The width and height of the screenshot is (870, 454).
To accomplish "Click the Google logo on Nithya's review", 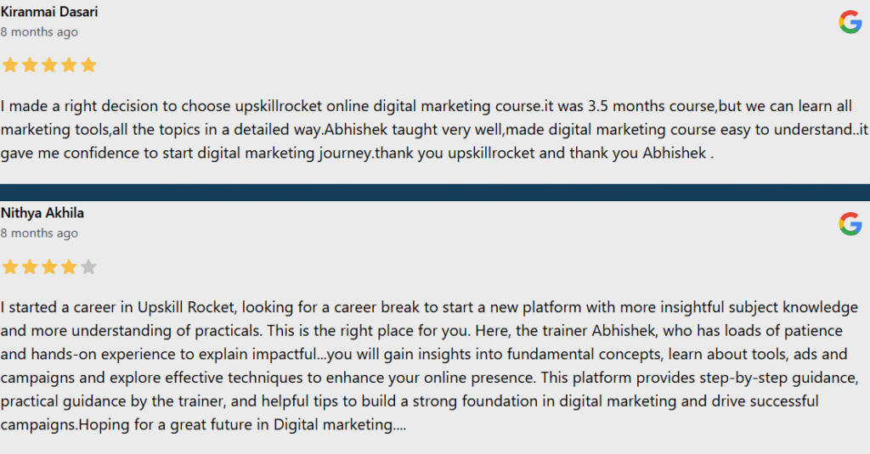I will point(850,224).
